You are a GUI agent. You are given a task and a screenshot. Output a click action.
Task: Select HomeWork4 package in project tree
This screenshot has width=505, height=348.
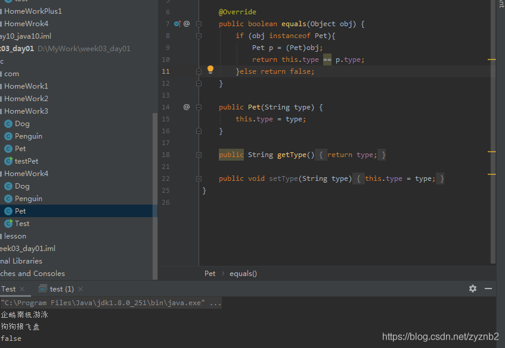[x=26, y=174]
